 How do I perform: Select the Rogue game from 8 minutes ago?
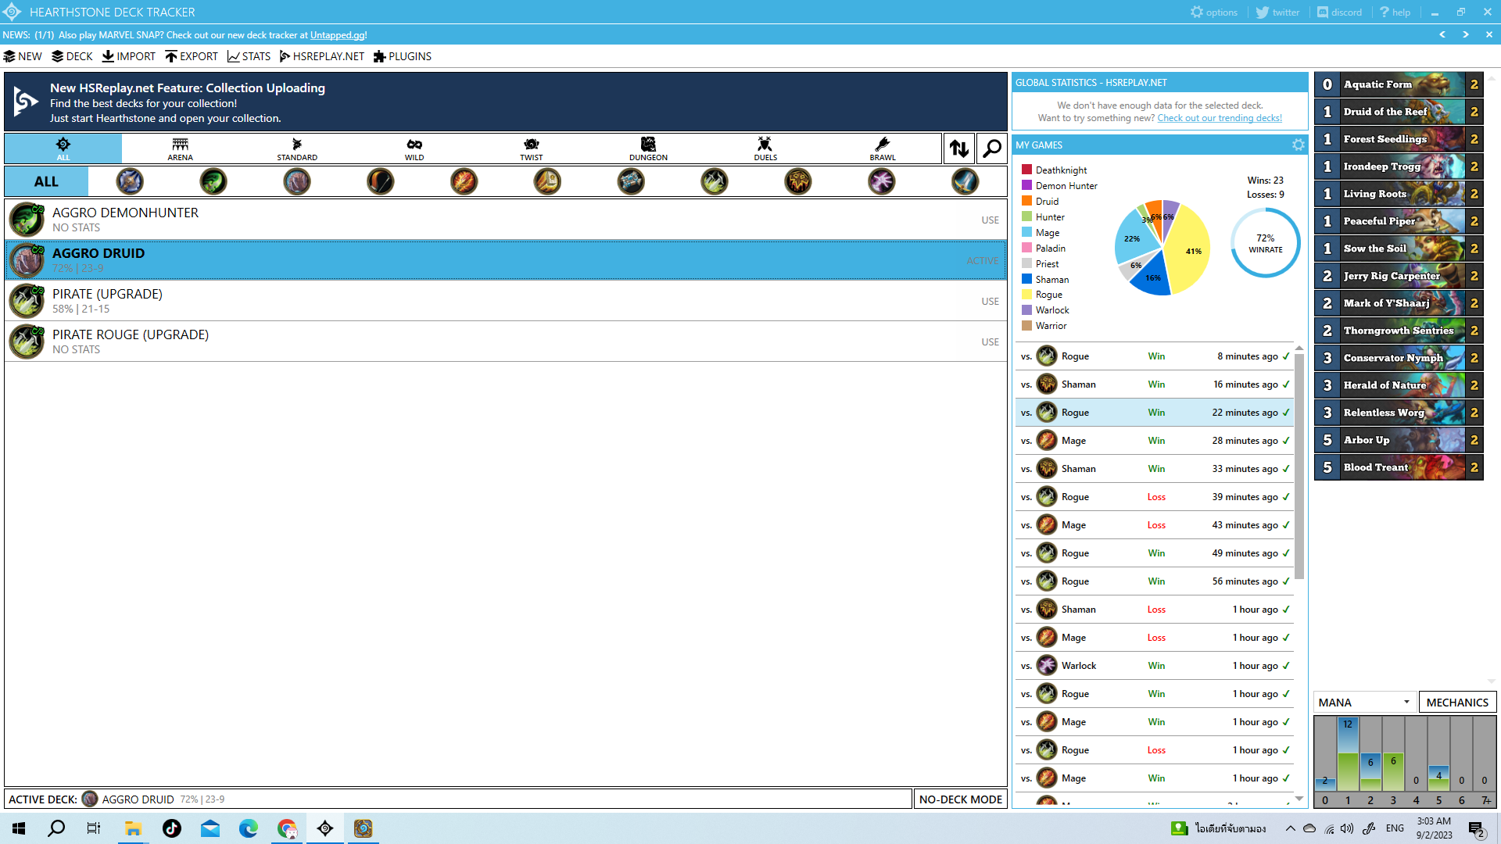tap(1155, 356)
